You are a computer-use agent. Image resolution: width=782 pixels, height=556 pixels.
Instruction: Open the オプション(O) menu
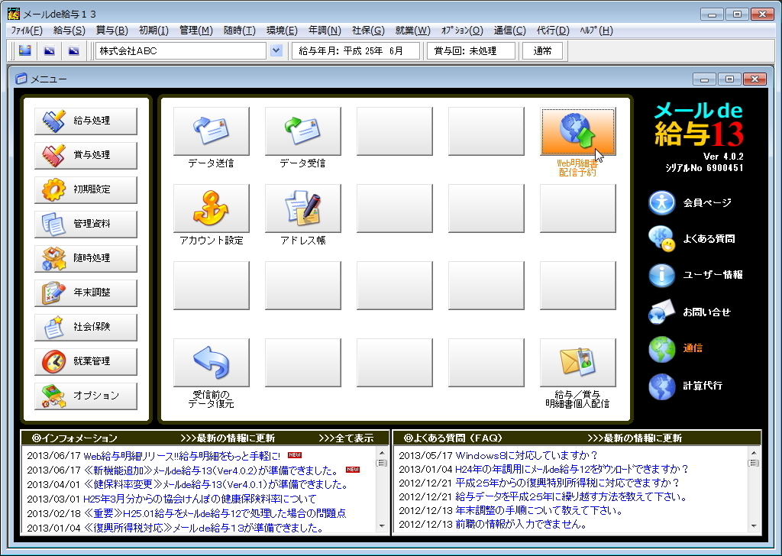pos(462,31)
